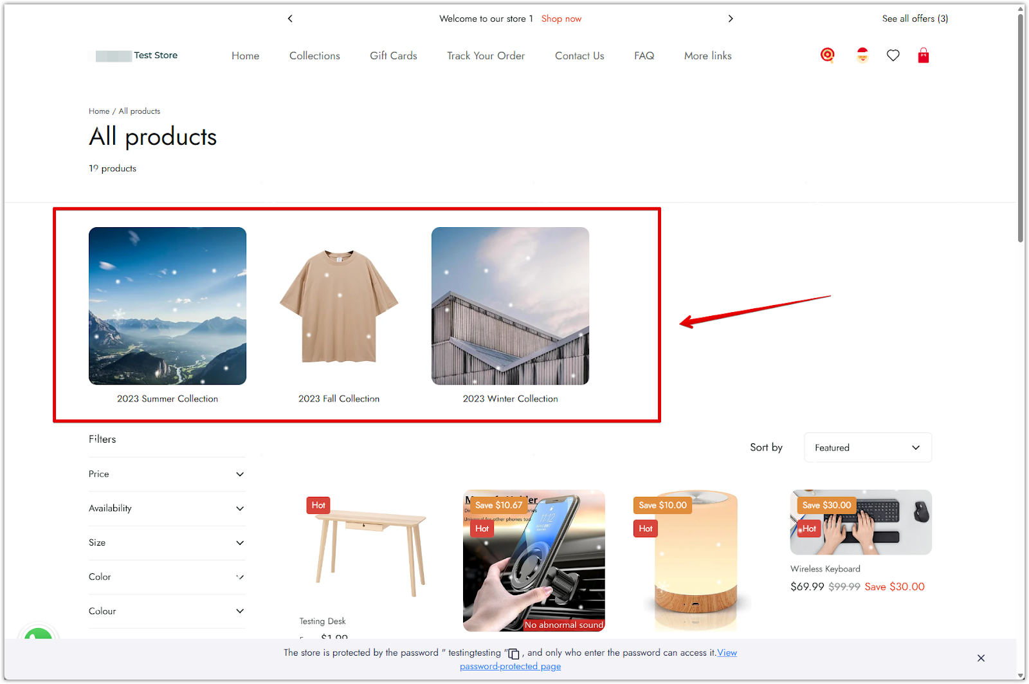This screenshot has width=1029, height=684.
Task: Click the Save $30.00 badge
Action: tap(826, 505)
